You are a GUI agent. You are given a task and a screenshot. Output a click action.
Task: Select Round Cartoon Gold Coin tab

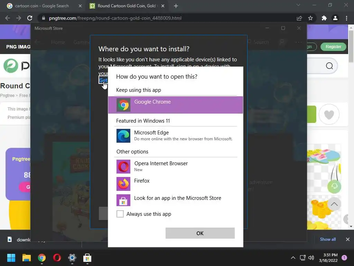127,6
